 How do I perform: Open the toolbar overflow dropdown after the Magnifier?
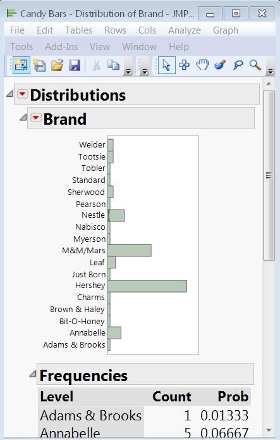point(270,66)
